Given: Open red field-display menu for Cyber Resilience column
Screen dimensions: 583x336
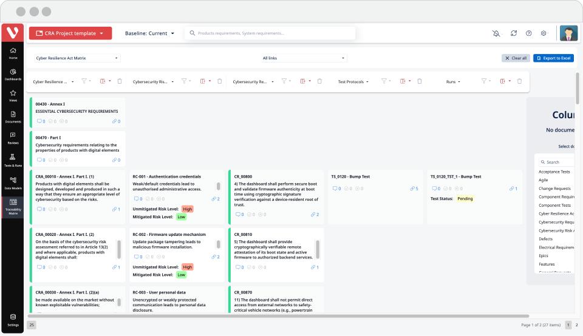Looking at the screenshot, I should [x=105, y=81].
